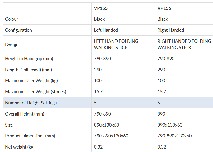Image resolution: width=213 pixels, height=152 pixels.
Task: Click the VP155 net weight value 0.32
Action: coord(98,147)
